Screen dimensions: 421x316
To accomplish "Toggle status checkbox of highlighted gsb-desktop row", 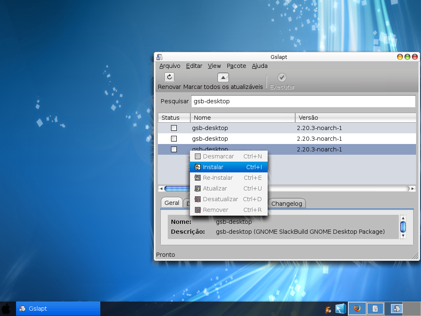I will pyautogui.click(x=174, y=149).
